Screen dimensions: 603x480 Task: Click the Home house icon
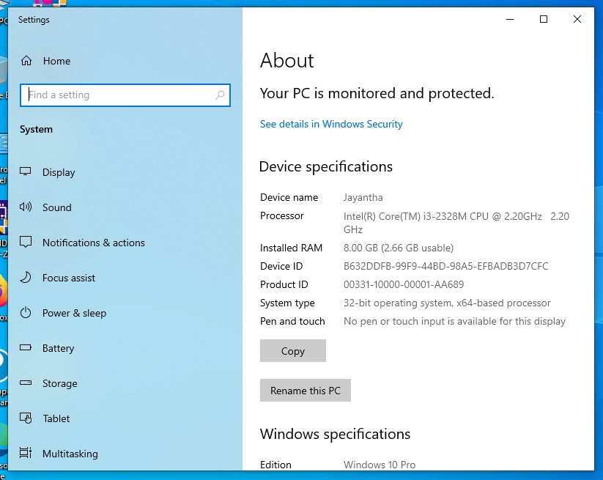26,60
